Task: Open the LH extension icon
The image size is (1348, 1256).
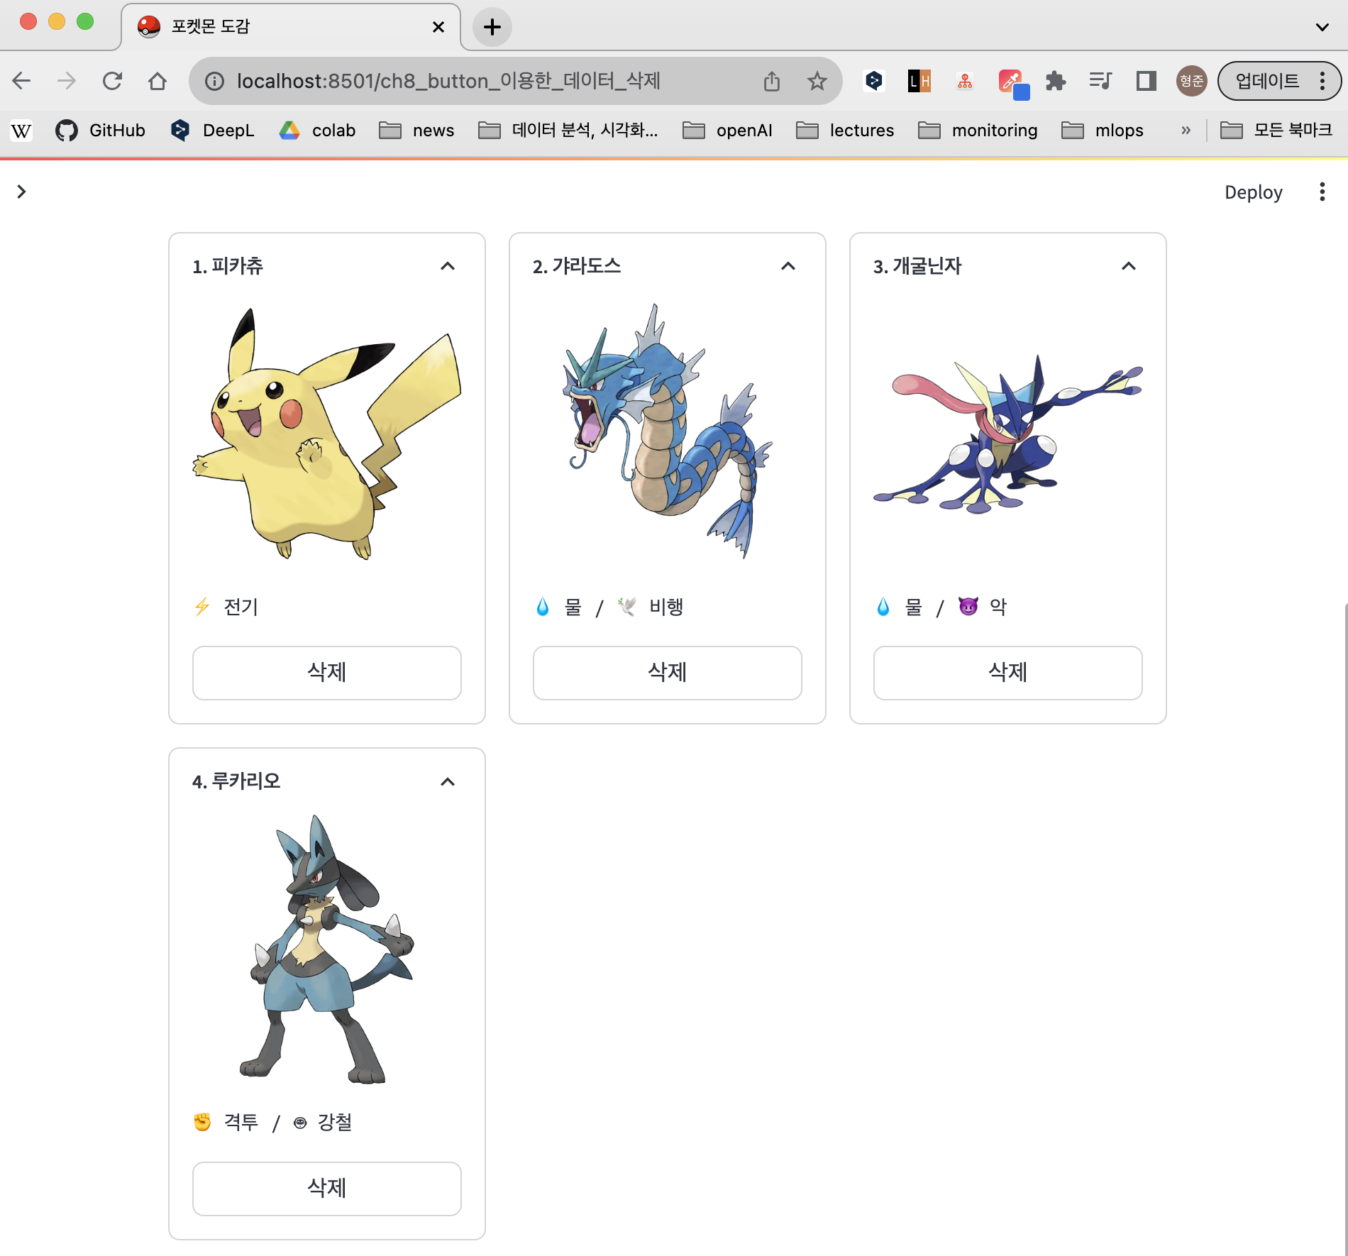Action: pyautogui.click(x=919, y=81)
